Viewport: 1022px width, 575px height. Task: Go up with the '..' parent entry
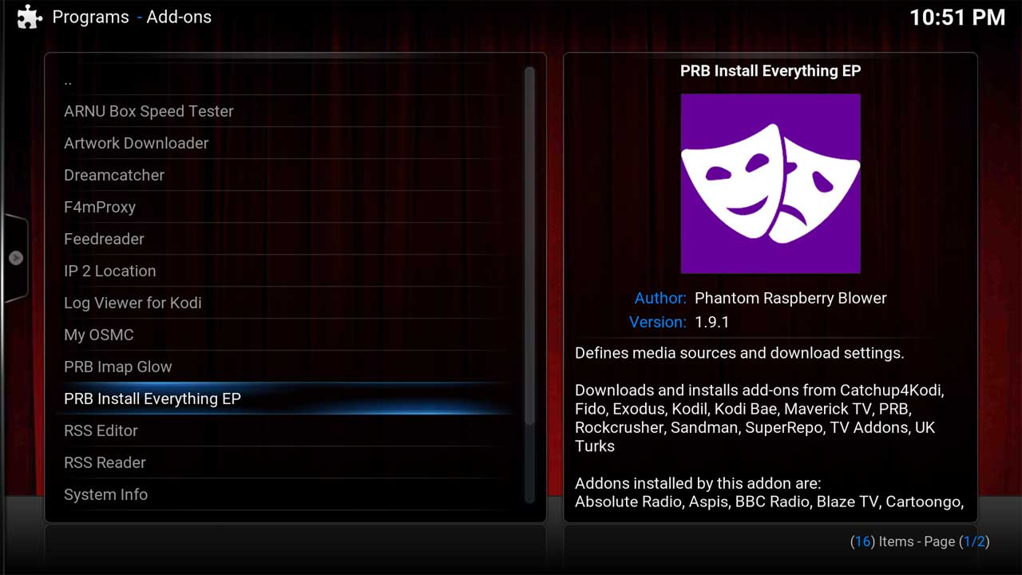[x=286, y=80]
